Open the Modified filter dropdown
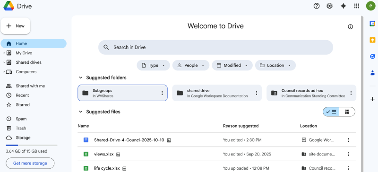This screenshot has height=172, width=378. coord(232,65)
